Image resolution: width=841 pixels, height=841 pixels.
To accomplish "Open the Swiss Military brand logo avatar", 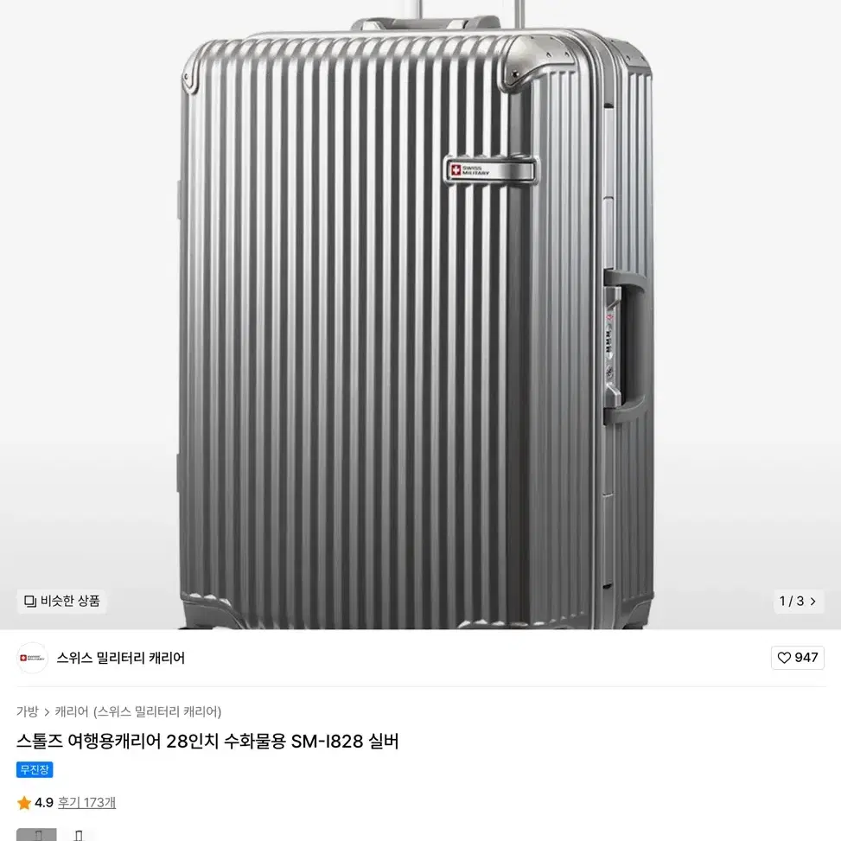I will point(32,658).
